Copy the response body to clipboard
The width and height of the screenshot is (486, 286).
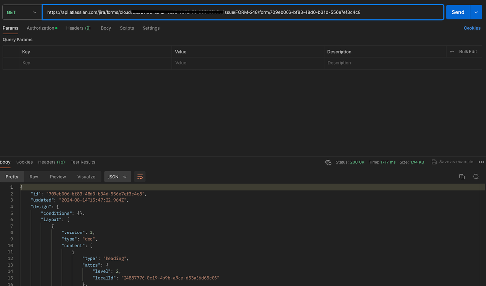462,176
